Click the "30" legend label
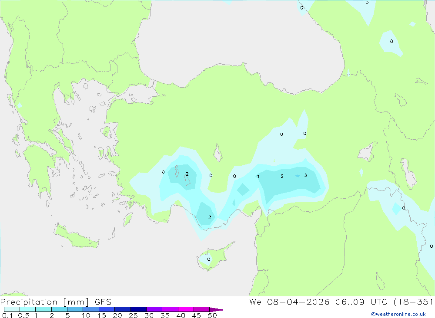 (149, 315)
